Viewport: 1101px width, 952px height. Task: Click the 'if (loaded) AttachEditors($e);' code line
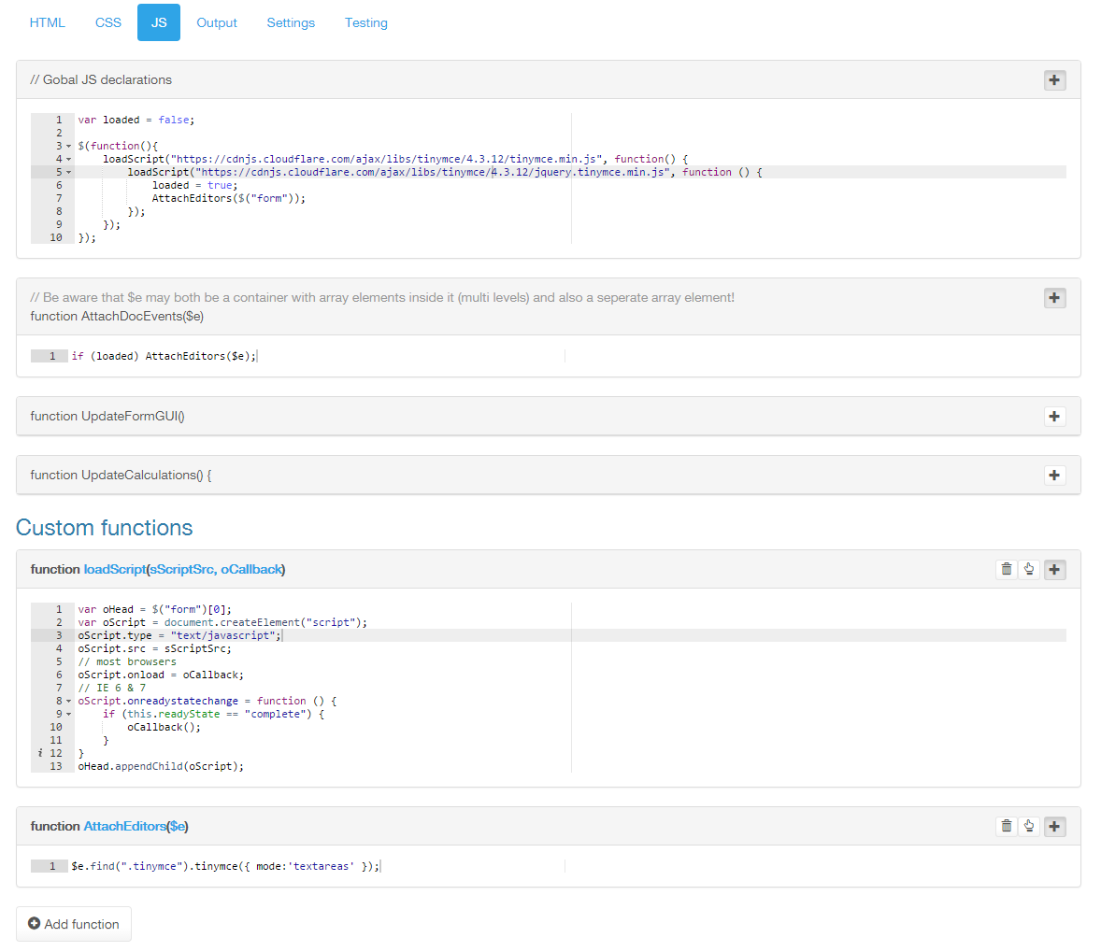(x=164, y=356)
